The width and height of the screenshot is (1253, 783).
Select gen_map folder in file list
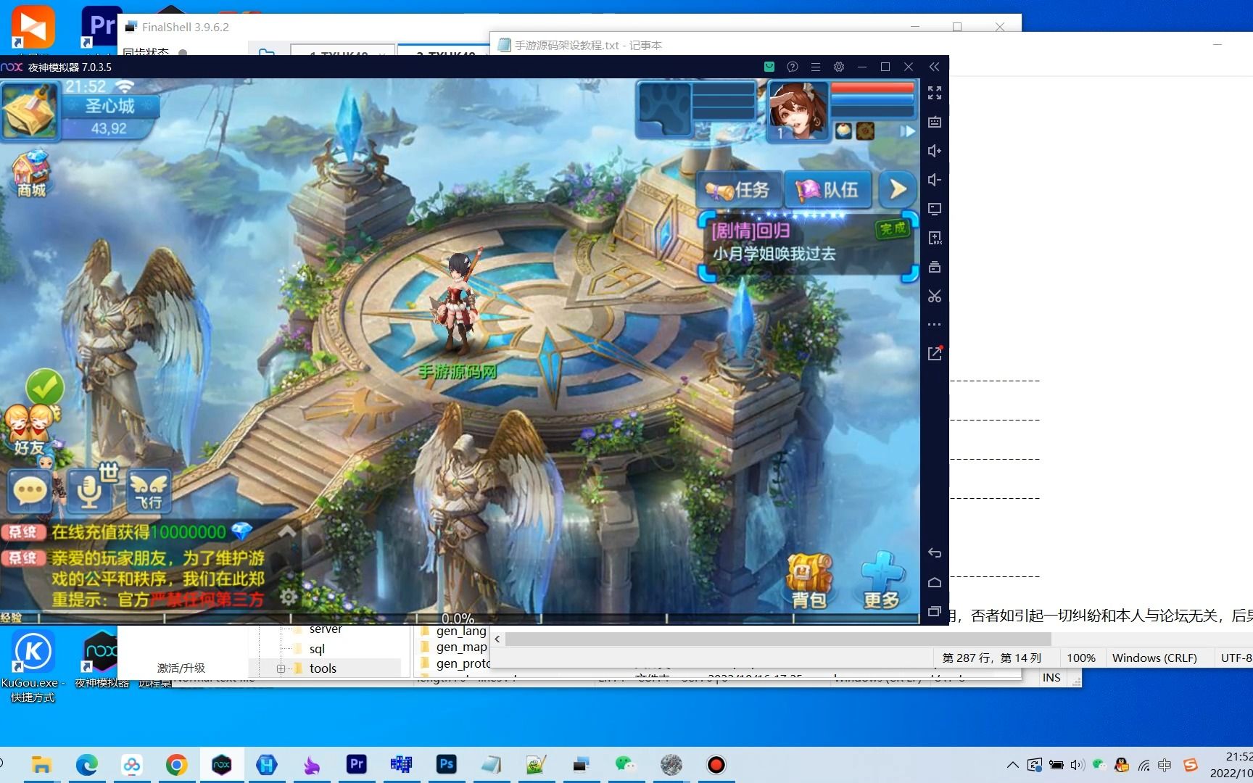pos(461,647)
